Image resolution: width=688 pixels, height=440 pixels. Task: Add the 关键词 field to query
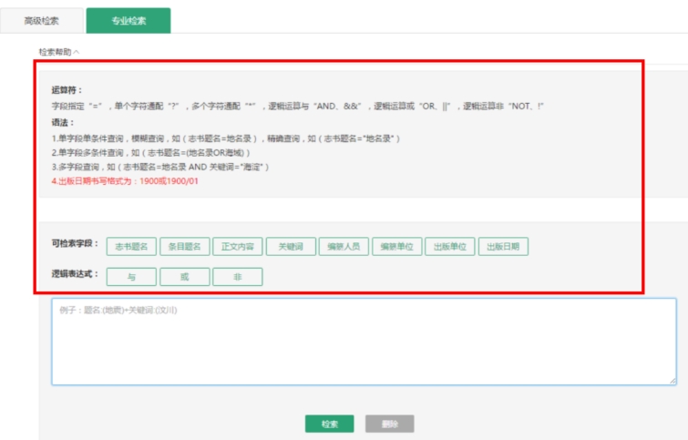[291, 246]
